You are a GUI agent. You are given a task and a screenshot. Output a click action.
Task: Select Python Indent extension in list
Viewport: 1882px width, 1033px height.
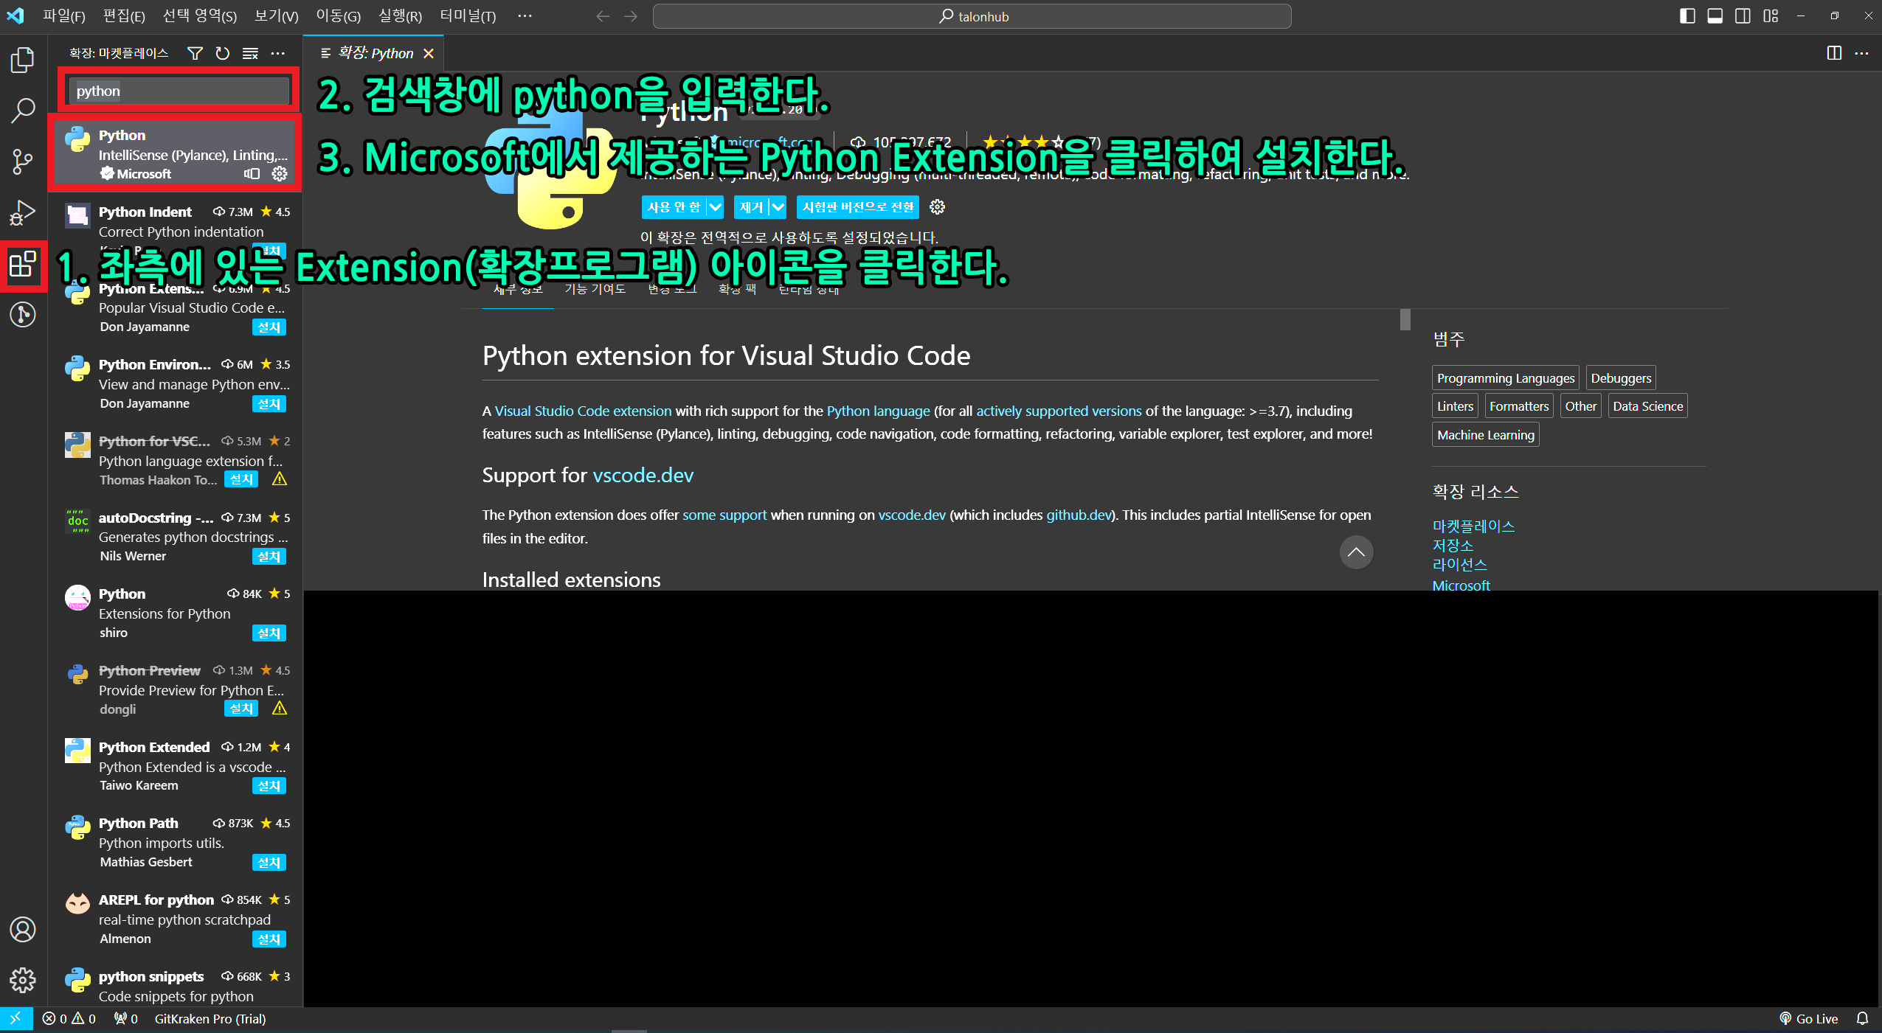click(x=176, y=231)
